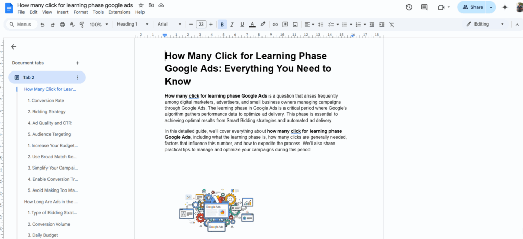
Task: Open Arial font dropdown
Action: click(170, 25)
